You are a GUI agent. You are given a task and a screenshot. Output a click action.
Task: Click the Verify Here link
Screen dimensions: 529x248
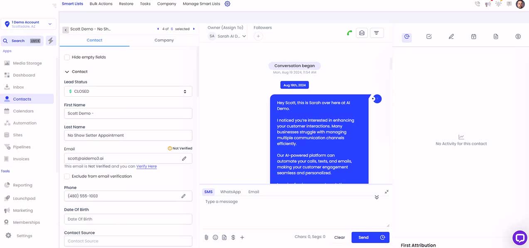pyautogui.click(x=146, y=166)
